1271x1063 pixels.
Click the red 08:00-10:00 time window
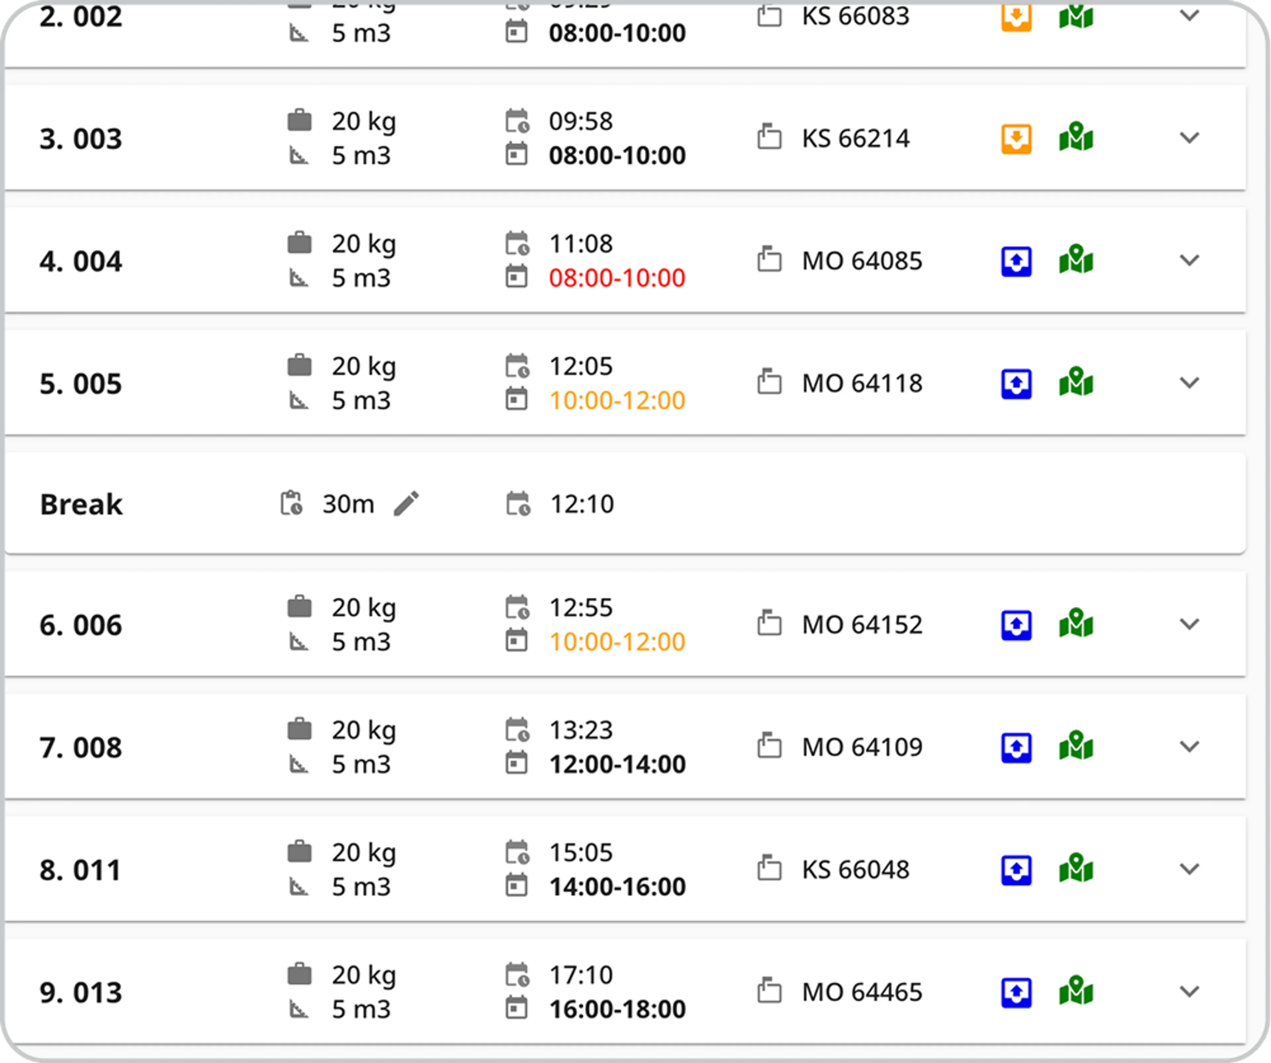pos(617,278)
